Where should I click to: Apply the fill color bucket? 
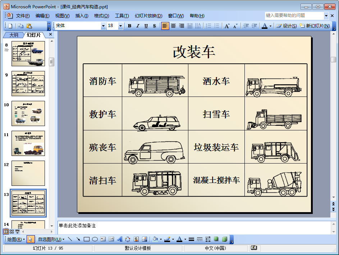point(155,239)
